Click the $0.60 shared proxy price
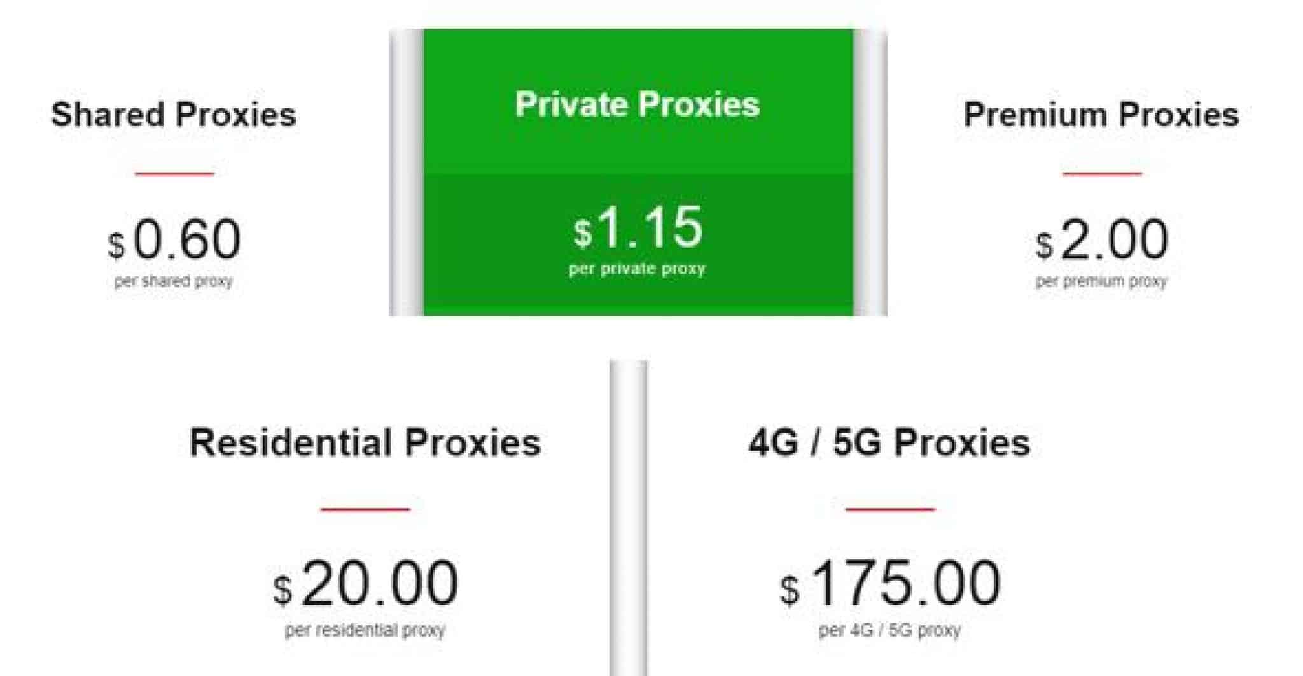 coord(174,240)
